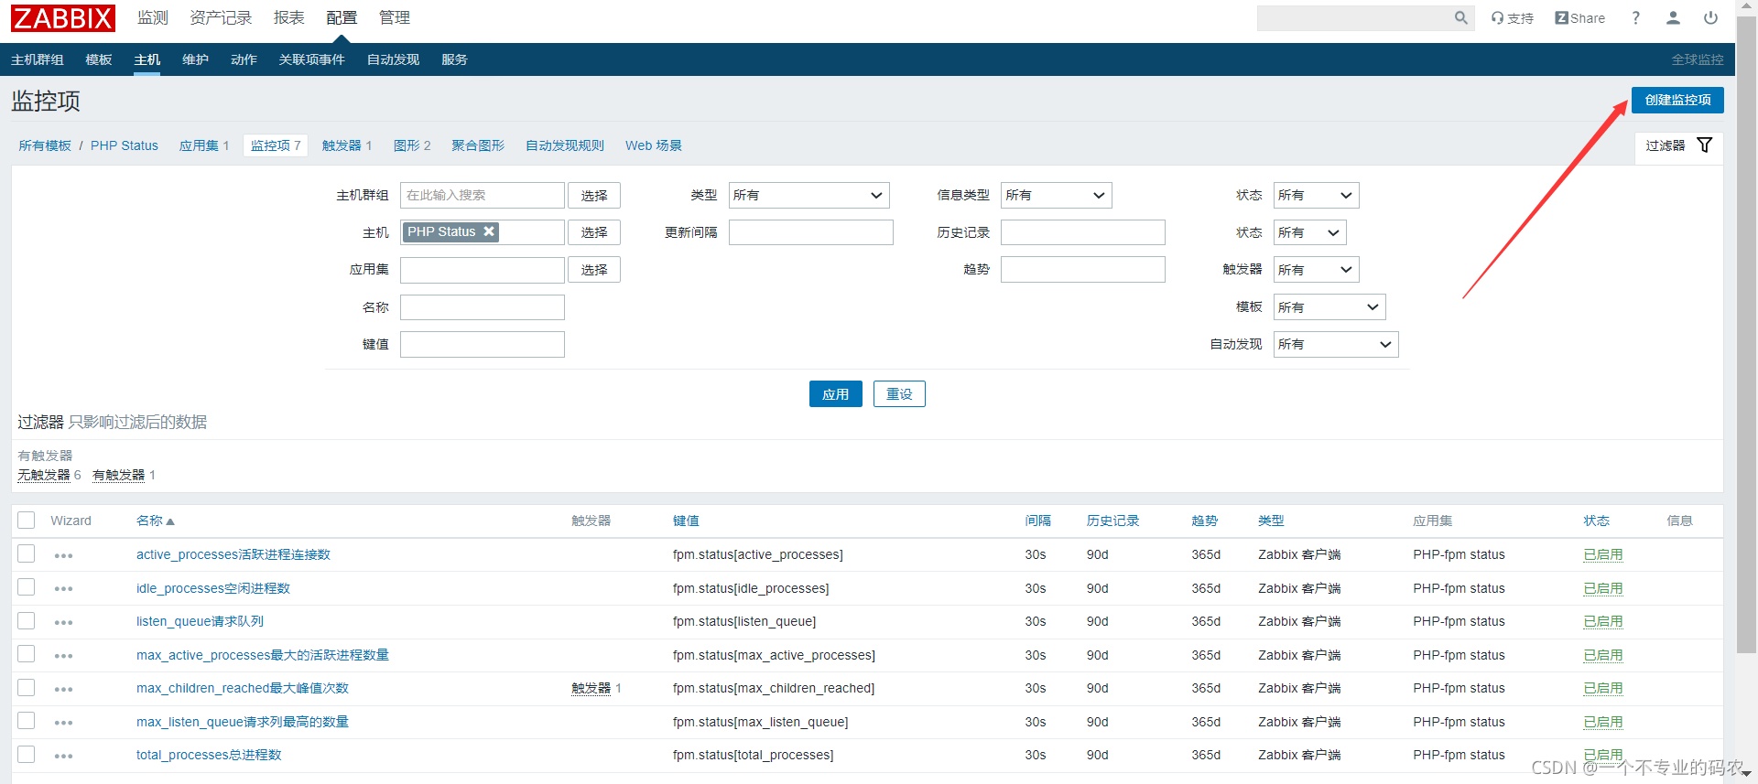Open wizard dots for max_active_processes row
This screenshot has height=784, width=1758.
pos(63,656)
